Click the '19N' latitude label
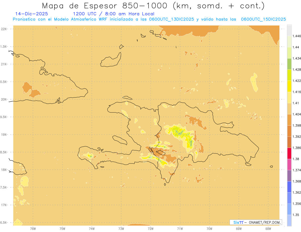 tap(4, 134)
